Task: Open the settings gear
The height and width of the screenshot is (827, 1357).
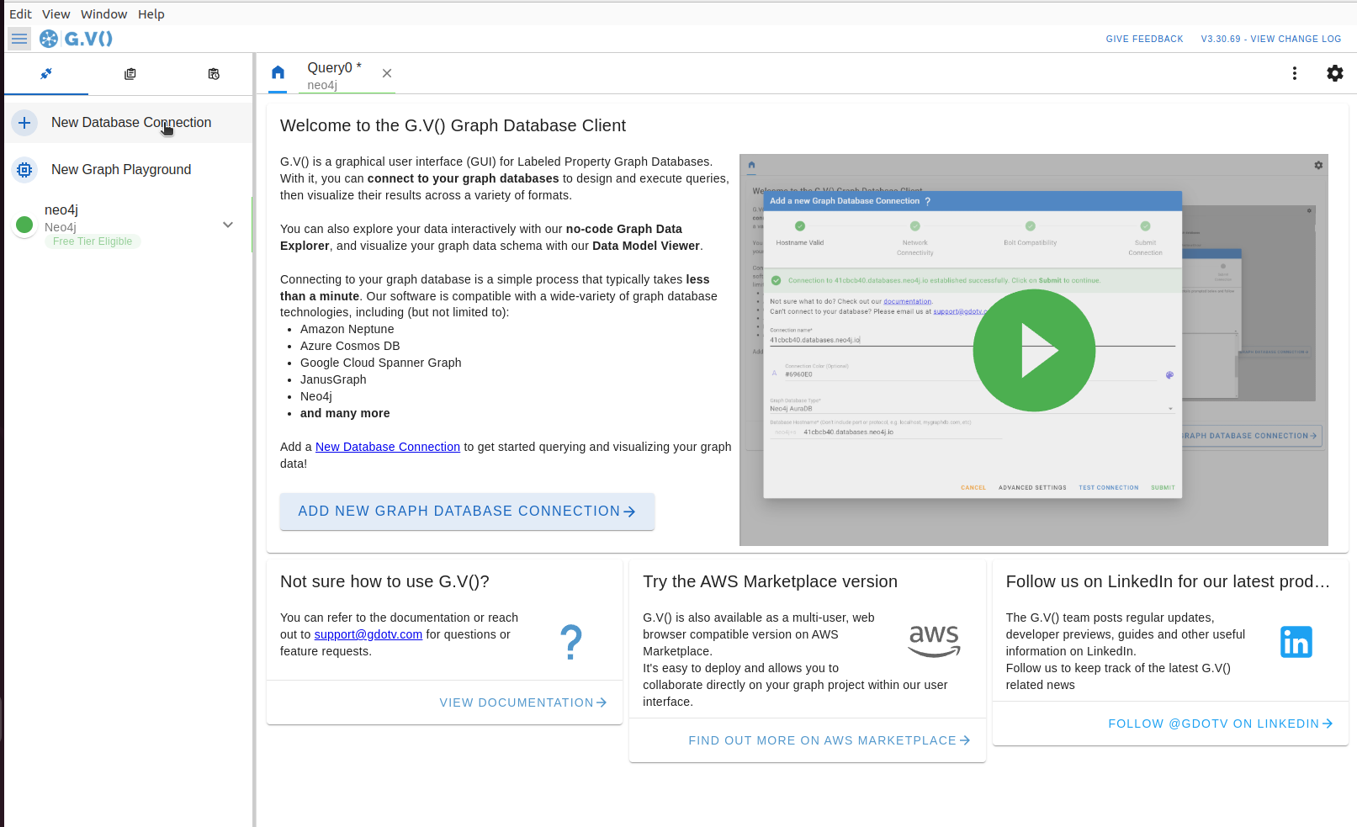Action: point(1335,73)
